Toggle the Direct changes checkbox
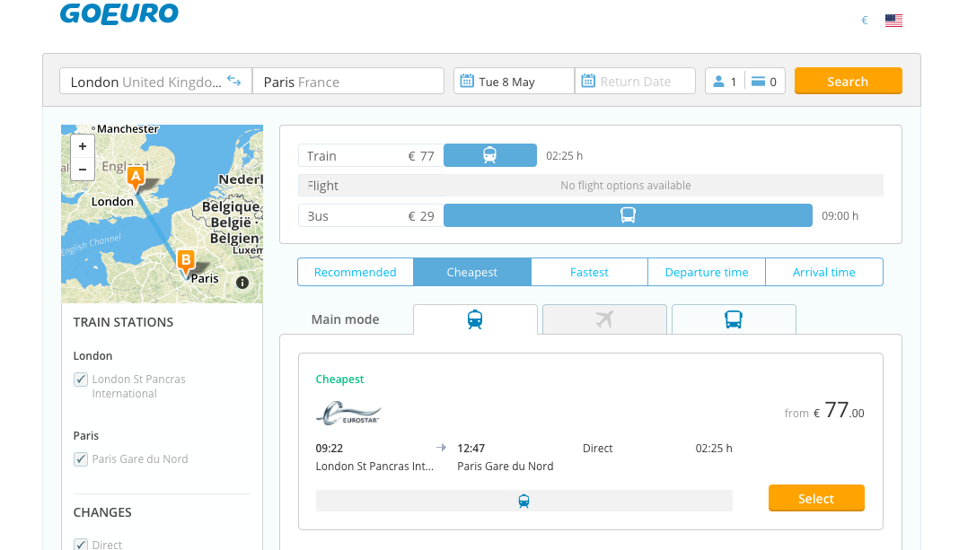Viewport: 959px width, 550px height. (81, 544)
